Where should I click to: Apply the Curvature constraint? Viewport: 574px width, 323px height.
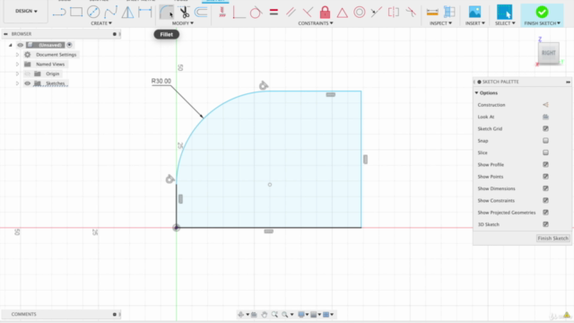411,12
